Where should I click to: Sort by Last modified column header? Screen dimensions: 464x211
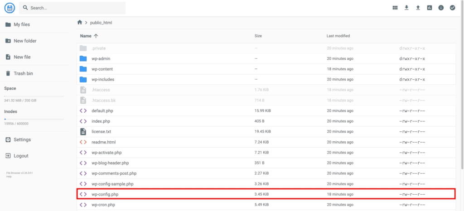[338, 36]
